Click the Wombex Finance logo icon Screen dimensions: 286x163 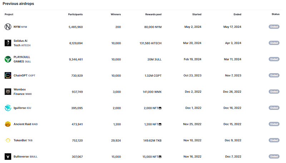(x=8, y=92)
